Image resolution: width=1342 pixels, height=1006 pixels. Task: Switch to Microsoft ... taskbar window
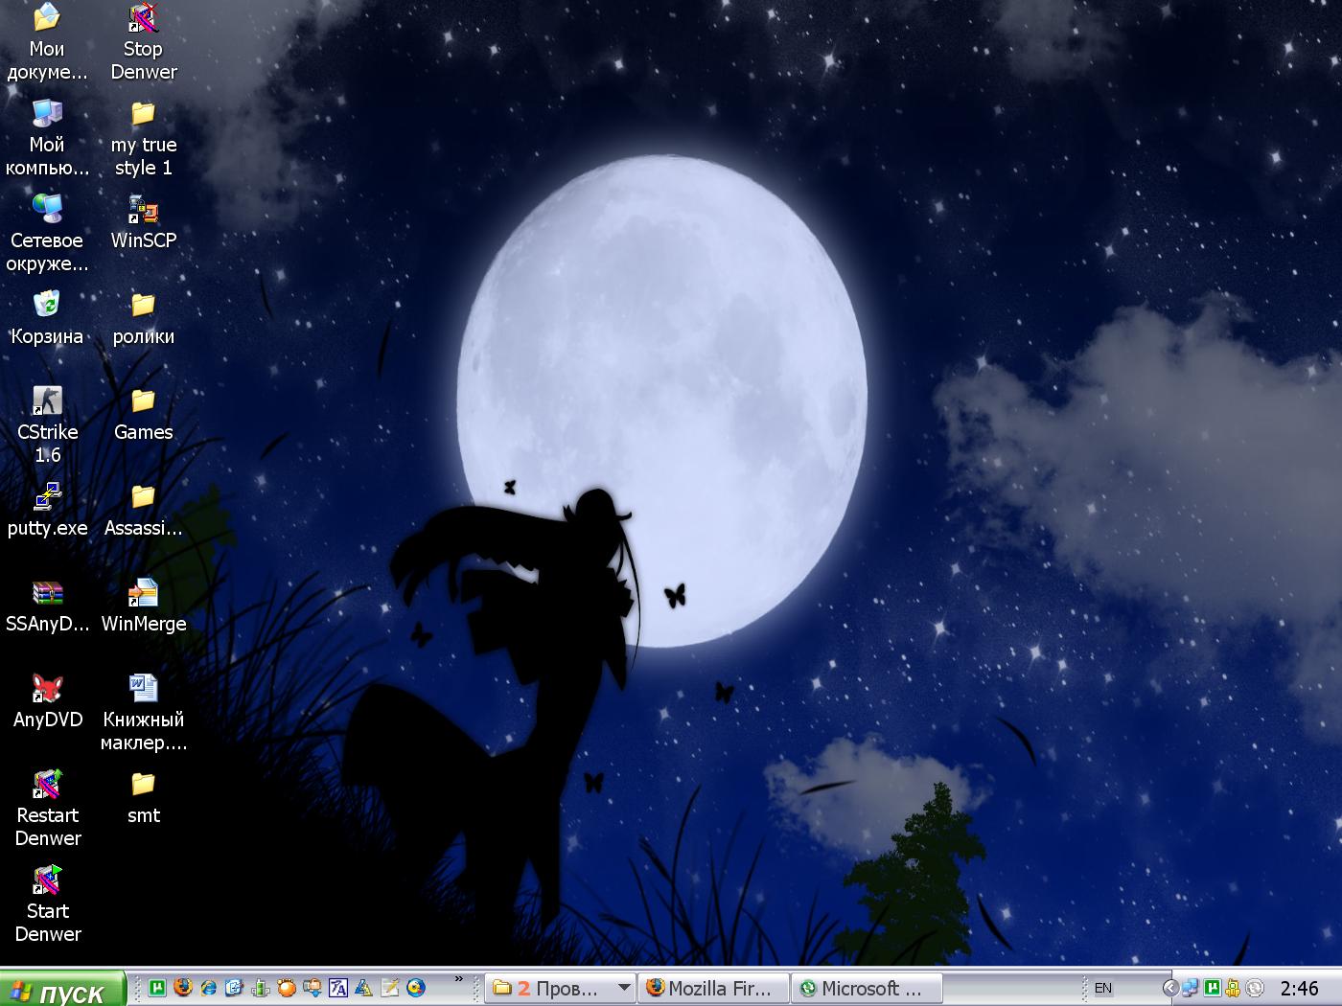coord(868,989)
